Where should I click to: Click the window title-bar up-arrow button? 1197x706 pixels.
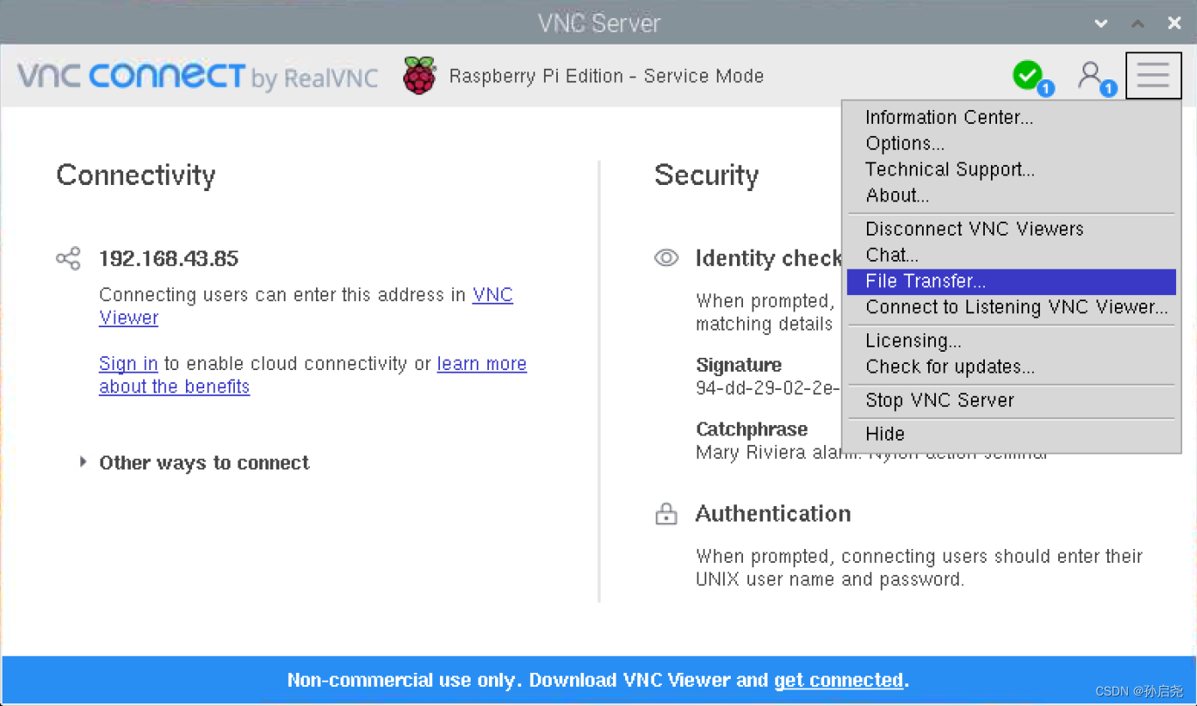(x=1138, y=24)
